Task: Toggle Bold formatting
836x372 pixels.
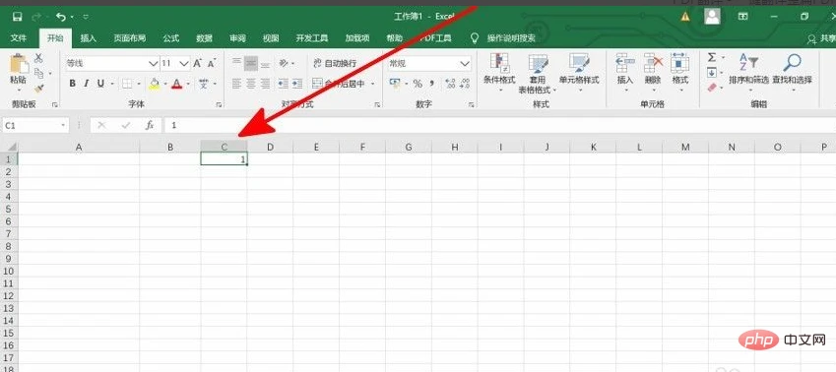Action: click(73, 84)
